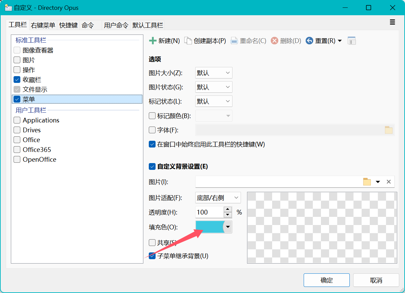Increase 透明度 with the up spinner
The height and width of the screenshot is (293, 405).
pyautogui.click(x=227, y=209)
